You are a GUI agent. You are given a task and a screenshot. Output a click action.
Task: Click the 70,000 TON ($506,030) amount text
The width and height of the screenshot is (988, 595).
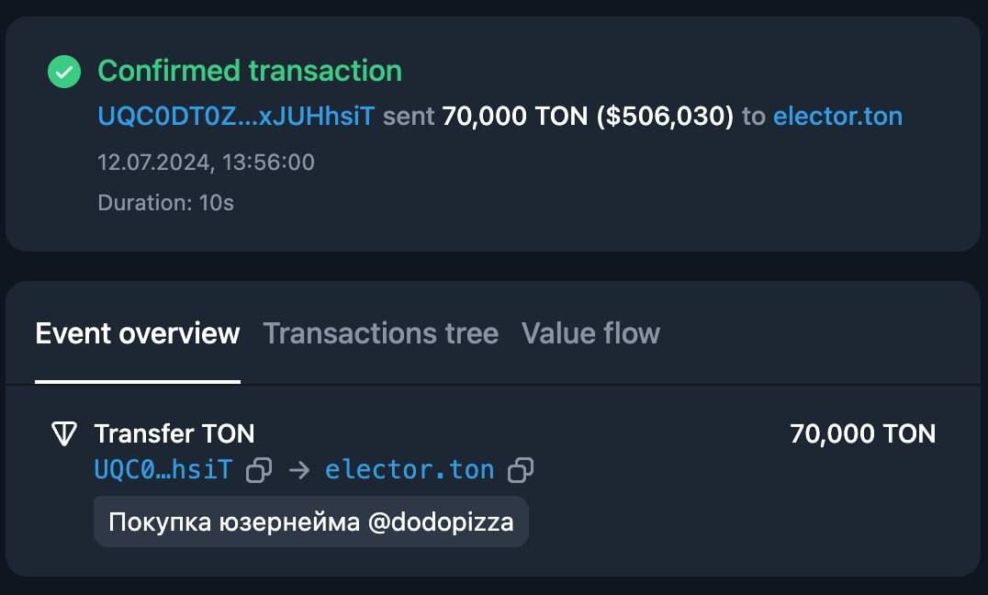[x=588, y=117]
